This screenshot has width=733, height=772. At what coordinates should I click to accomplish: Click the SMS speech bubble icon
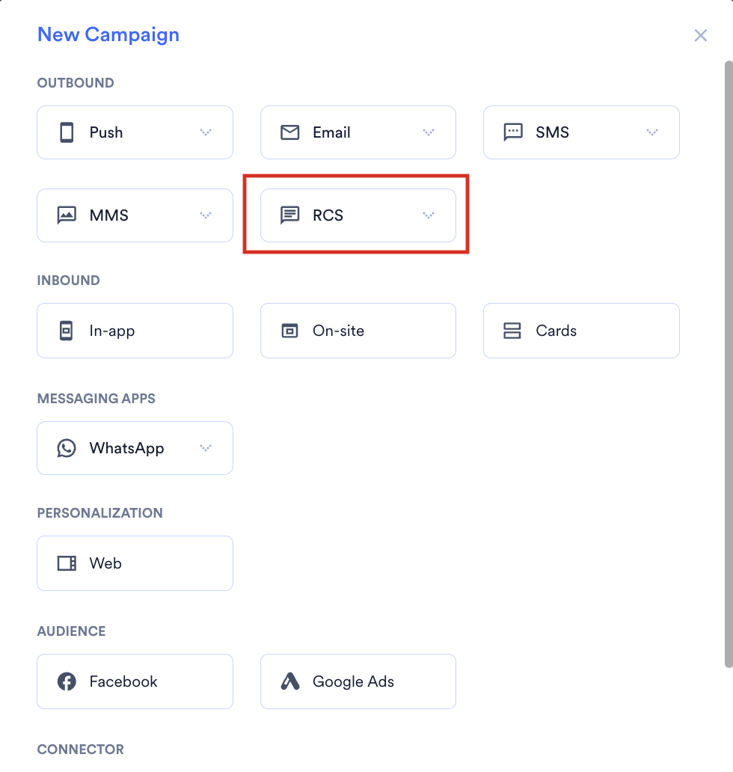click(x=513, y=132)
